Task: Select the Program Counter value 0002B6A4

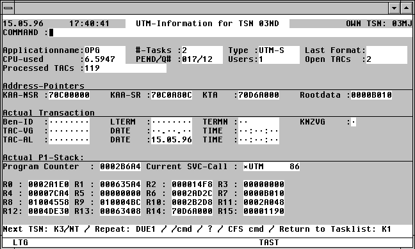Action: click(120, 167)
